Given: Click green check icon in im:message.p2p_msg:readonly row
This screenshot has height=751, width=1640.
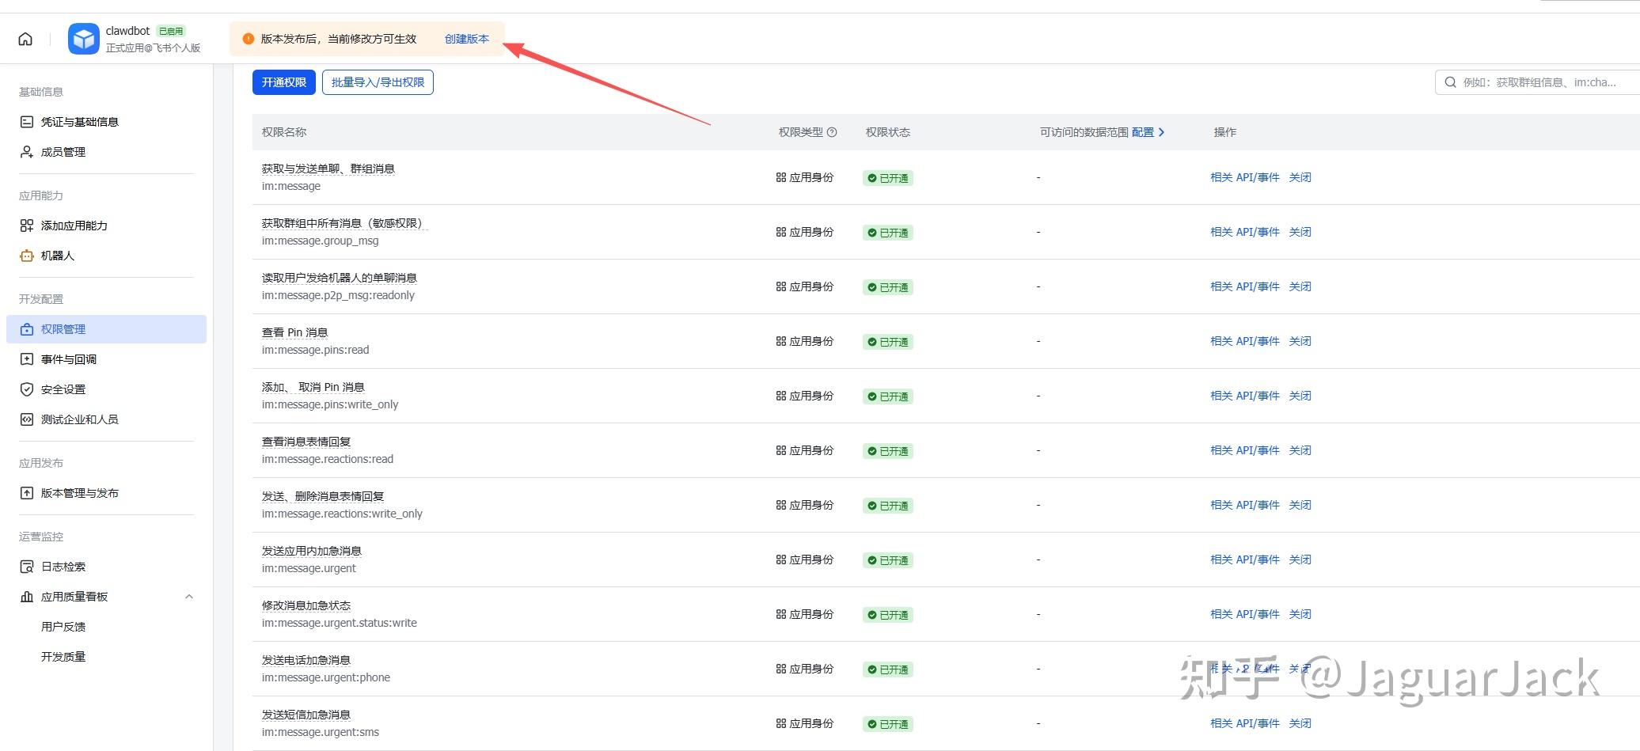Looking at the screenshot, I should pyautogui.click(x=872, y=288).
